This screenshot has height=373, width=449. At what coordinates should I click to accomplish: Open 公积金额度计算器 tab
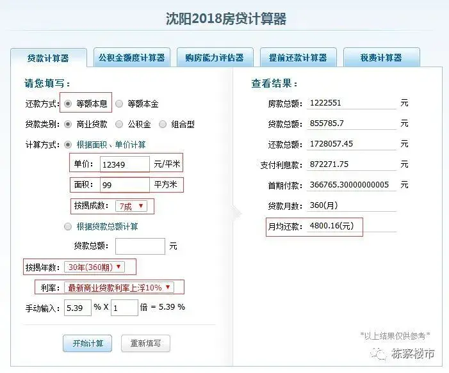[132, 58]
